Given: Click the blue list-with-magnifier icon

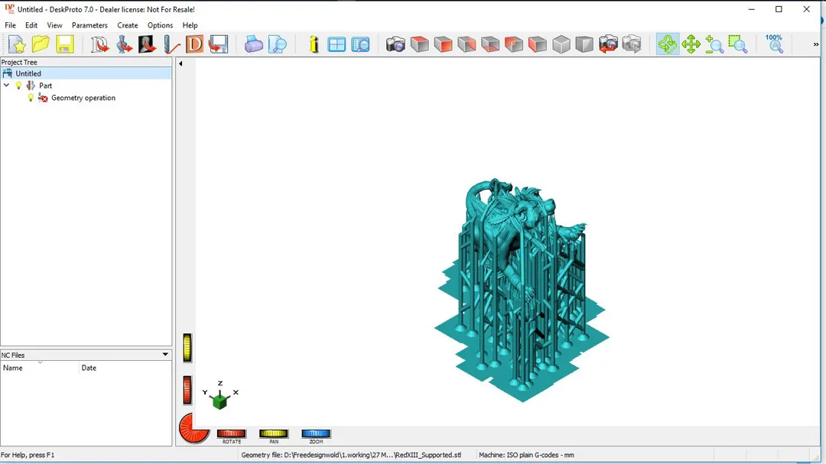Looking at the screenshot, I should [361, 44].
